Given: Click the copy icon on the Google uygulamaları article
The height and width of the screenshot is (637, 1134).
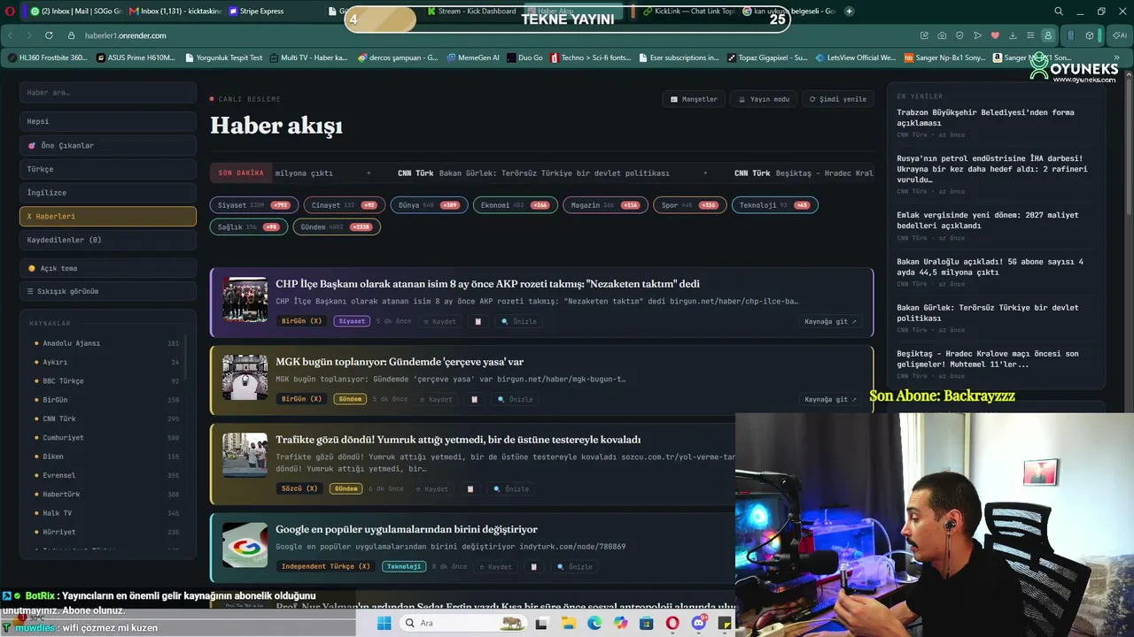Looking at the screenshot, I should (533, 566).
